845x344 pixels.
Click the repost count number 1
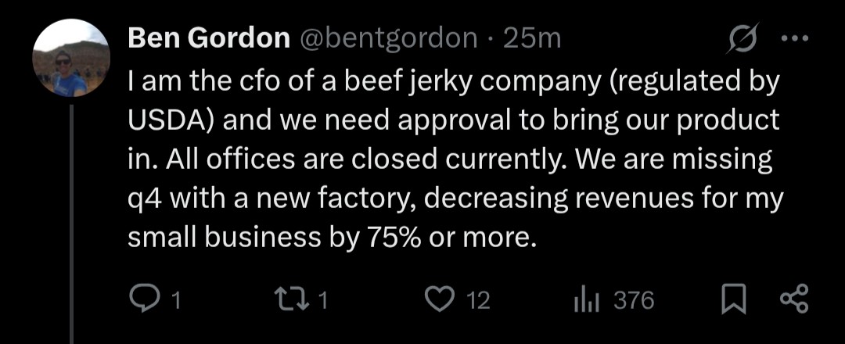click(x=324, y=301)
